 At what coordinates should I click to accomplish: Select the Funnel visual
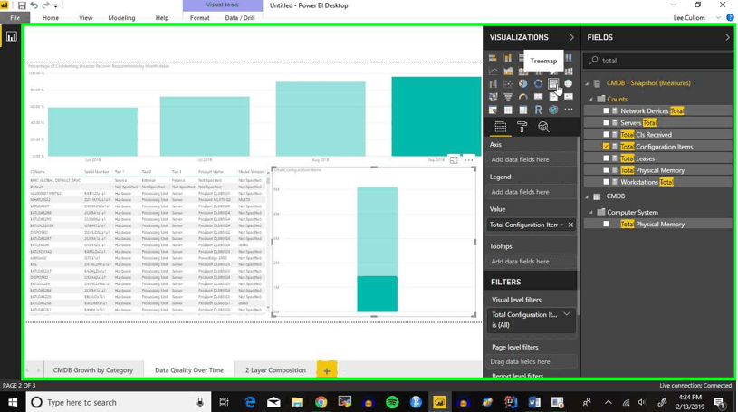point(508,97)
